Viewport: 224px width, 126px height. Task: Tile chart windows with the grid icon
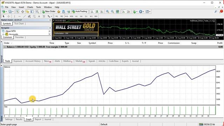(x=118, y=12)
